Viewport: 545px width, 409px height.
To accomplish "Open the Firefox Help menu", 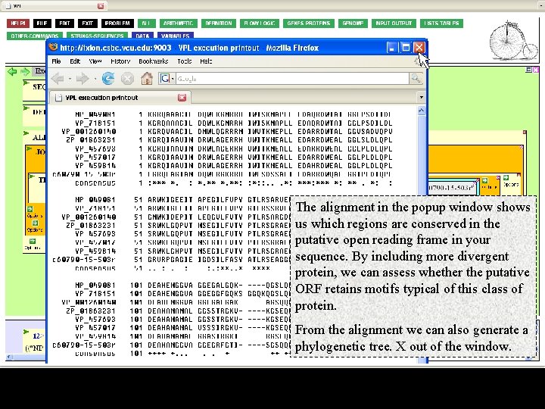I will click(206, 61).
